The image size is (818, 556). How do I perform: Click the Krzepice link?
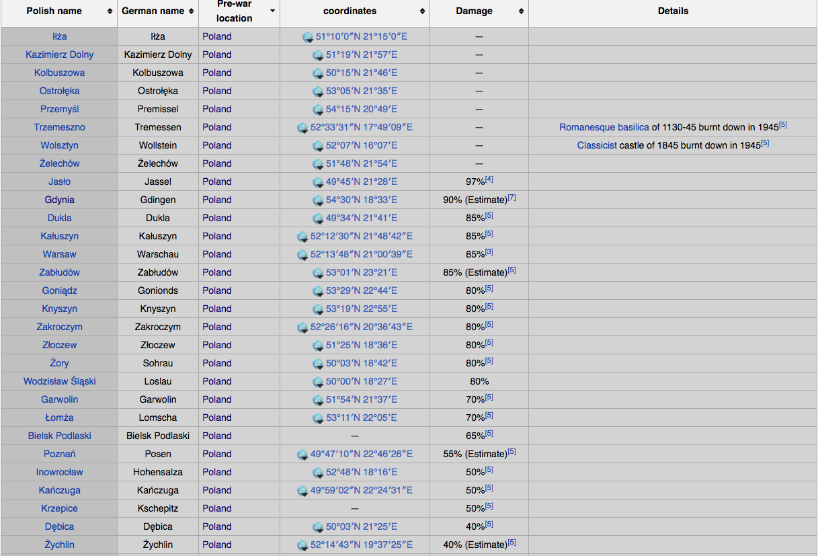pos(59,508)
